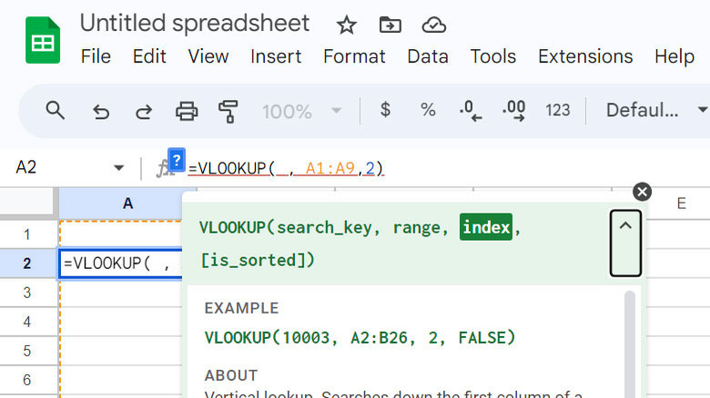Image resolution: width=710 pixels, height=398 pixels.
Task: Click the Google Sheets home logo
Action: point(42,41)
